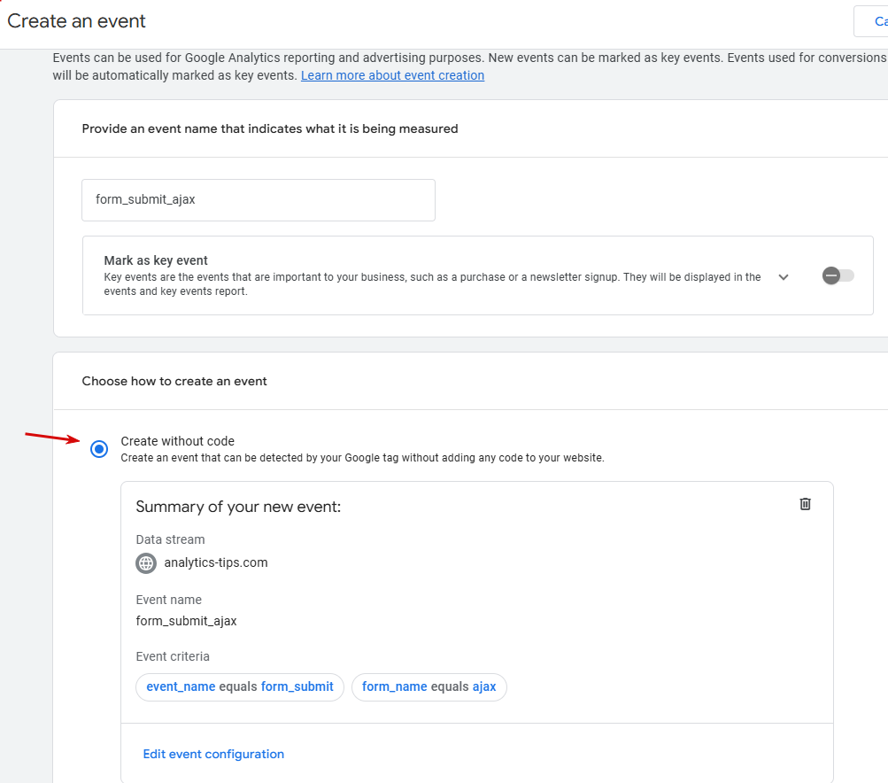Image resolution: width=888 pixels, height=783 pixels.
Task: Toggle the Mark as key event switch
Action: click(x=838, y=275)
